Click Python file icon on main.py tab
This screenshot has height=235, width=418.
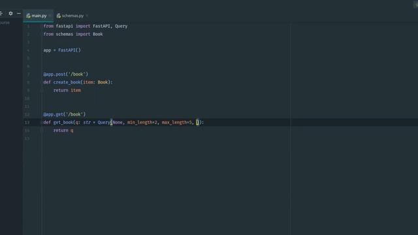(28, 16)
